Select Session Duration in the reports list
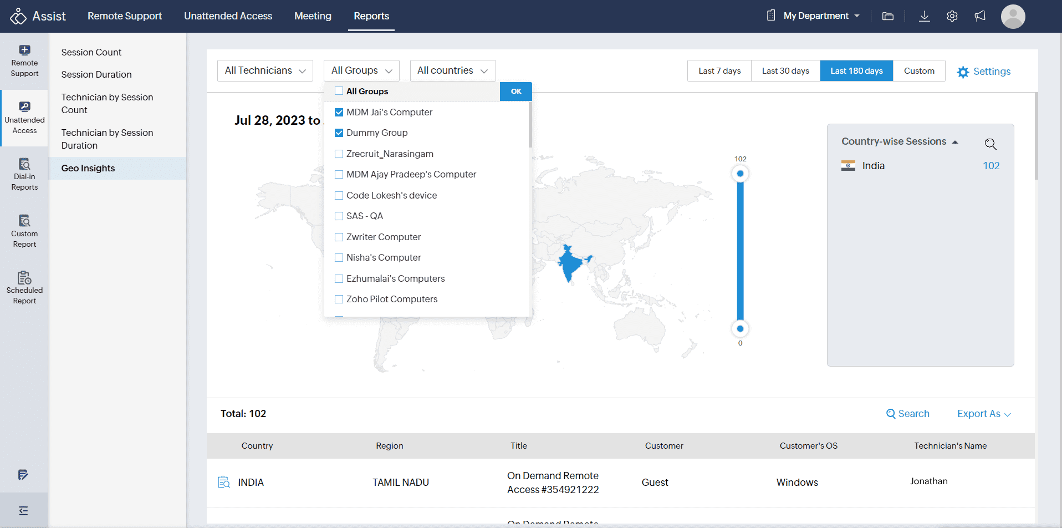 pos(96,74)
